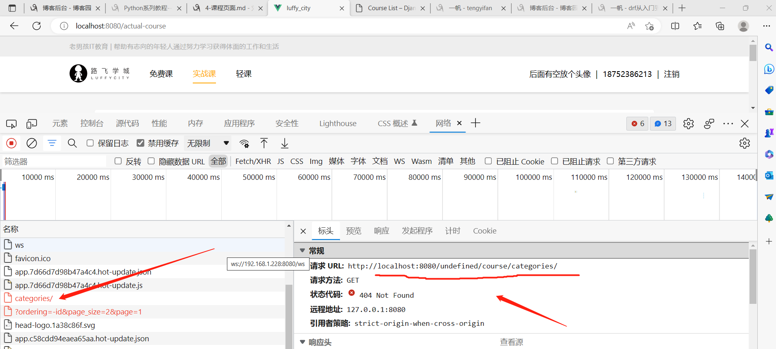Open network search magnifier
Image resolution: width=776 pixels, height=349 pixels.
[72, 143]
